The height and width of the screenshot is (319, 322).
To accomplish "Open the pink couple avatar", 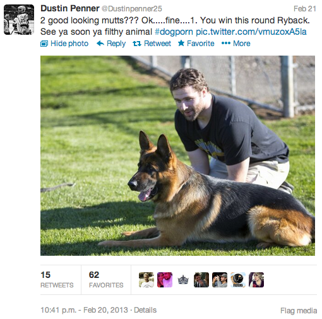I will point(165,280).
